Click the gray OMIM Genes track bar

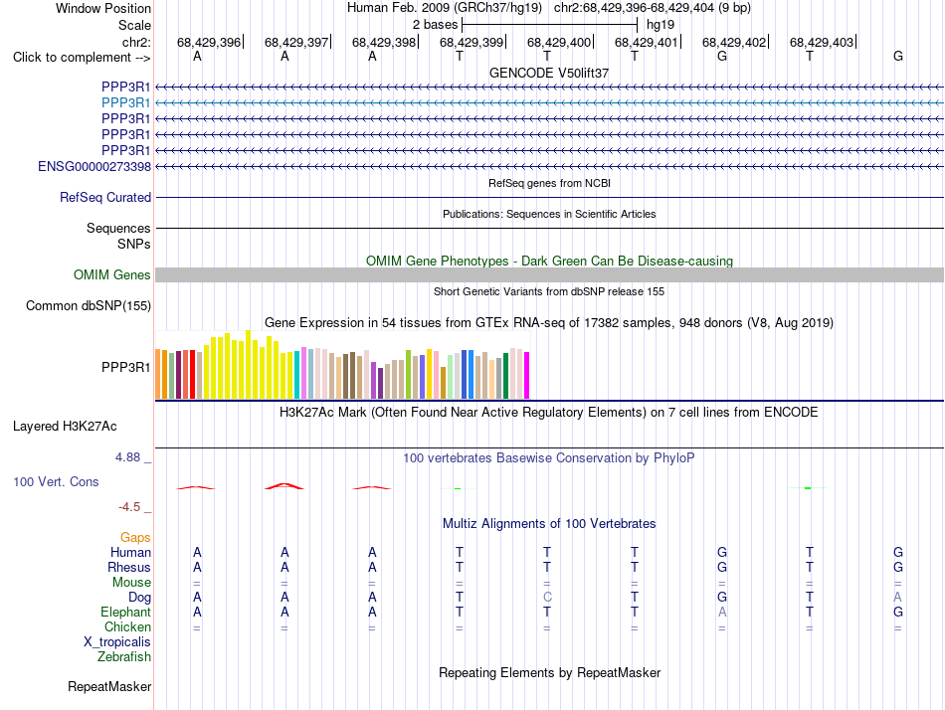point(549,274)
